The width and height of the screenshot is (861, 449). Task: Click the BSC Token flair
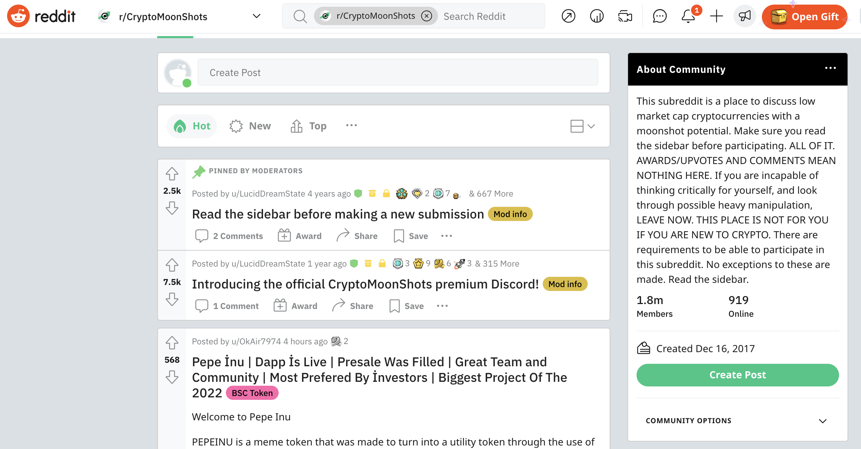[252, 393]
